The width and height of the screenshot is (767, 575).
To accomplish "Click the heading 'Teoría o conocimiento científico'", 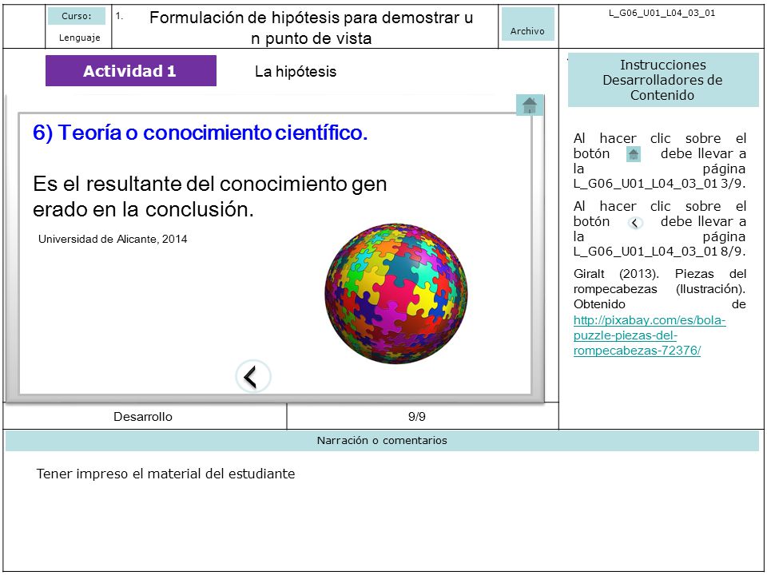I will point(200,133).
